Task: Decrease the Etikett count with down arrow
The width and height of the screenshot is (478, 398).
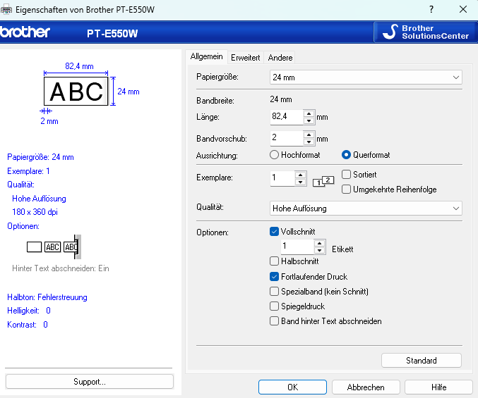Action: tap(320, 251)
